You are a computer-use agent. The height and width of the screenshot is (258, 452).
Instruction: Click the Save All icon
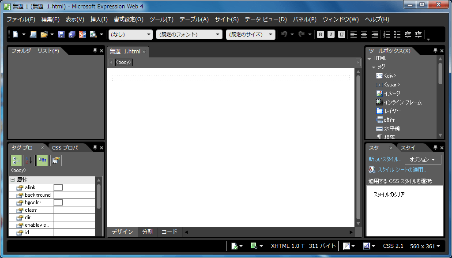(72, 34)
